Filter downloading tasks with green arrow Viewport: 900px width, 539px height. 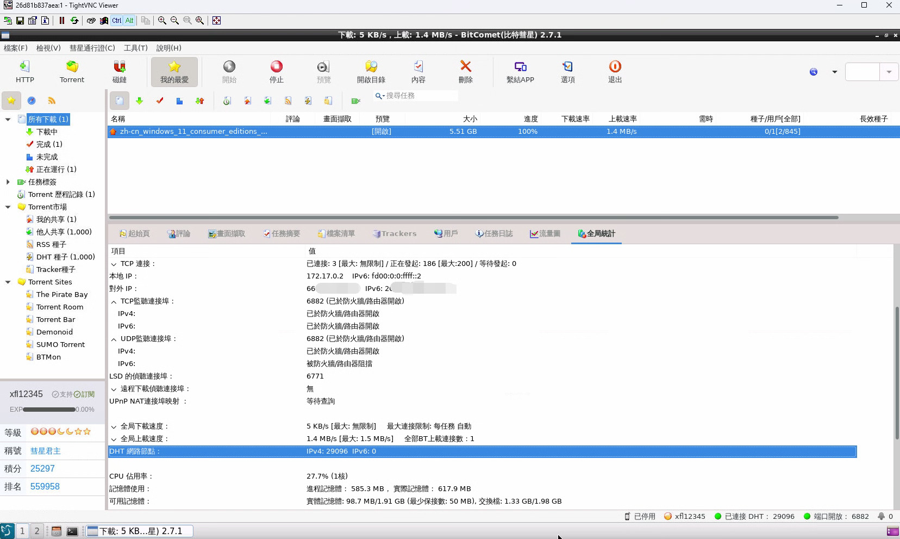click(140, 101)
